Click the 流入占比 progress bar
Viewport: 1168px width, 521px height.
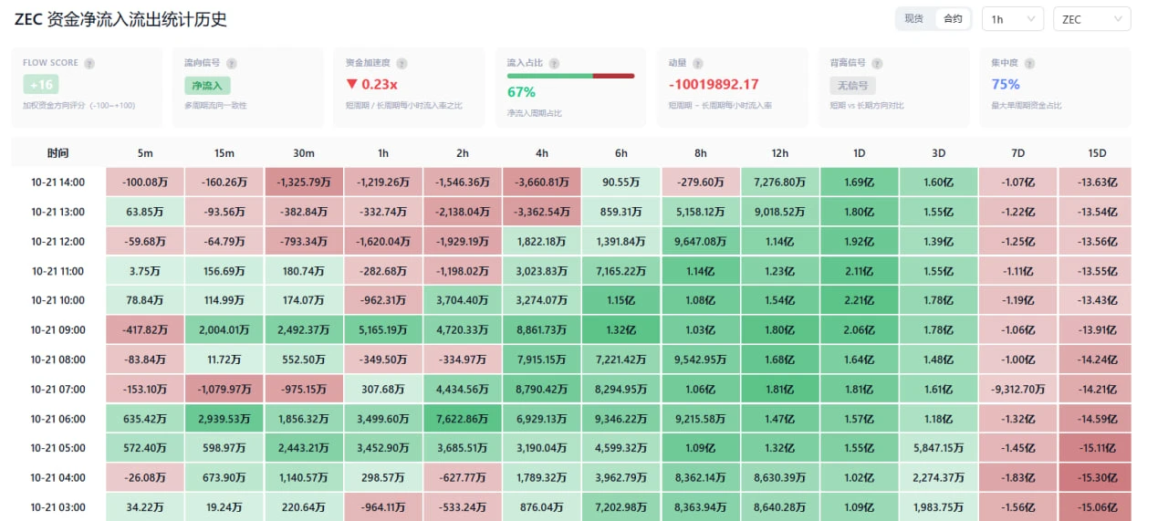click(570, 76)
